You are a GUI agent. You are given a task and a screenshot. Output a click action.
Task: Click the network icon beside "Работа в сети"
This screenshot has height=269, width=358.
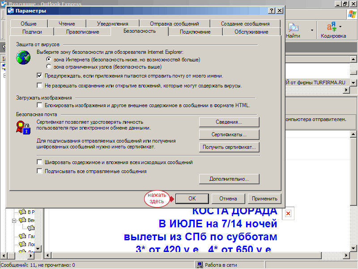click(200, 265)
